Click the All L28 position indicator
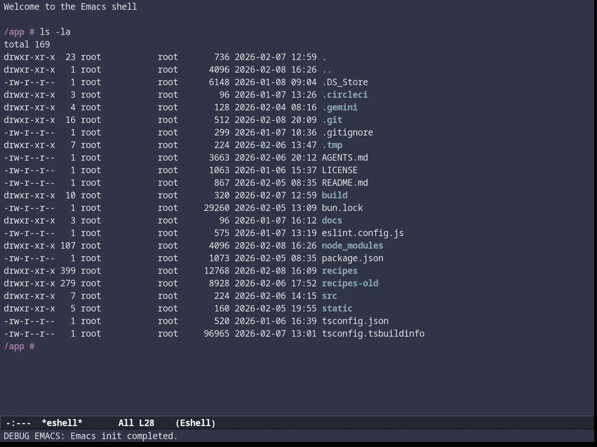This screenshot has width=597, height=447. (136, 423)
